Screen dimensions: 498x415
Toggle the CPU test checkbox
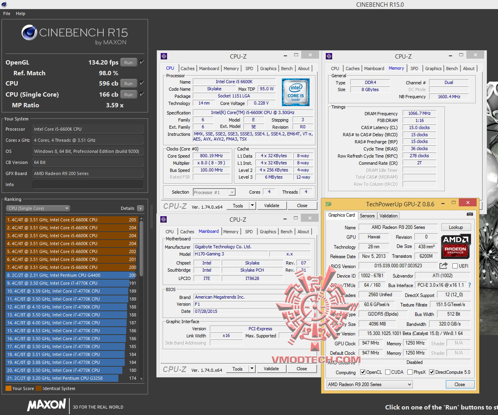[142, 83]
